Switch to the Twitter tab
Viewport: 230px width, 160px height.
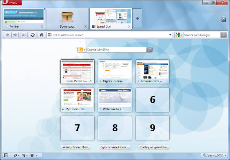point(23,19)
